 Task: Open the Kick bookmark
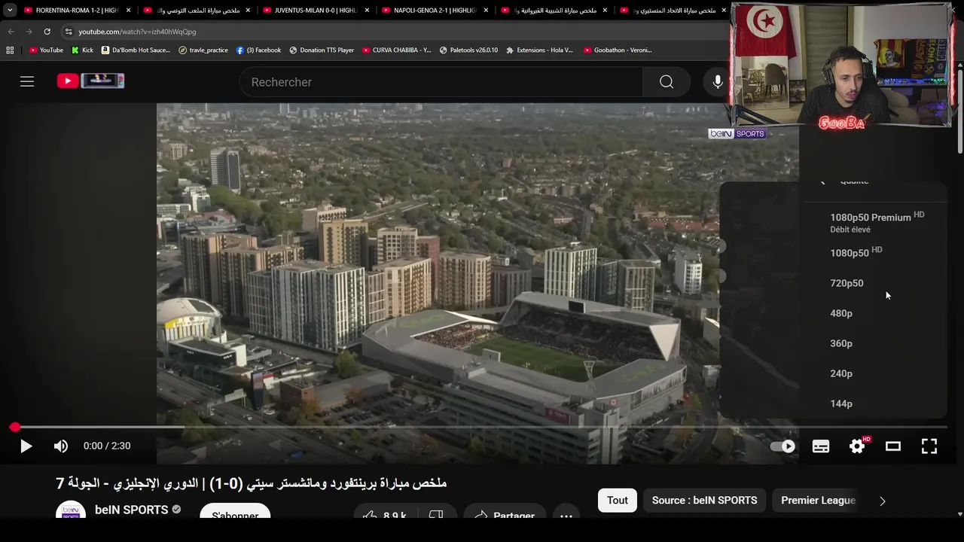pos(82,50)
